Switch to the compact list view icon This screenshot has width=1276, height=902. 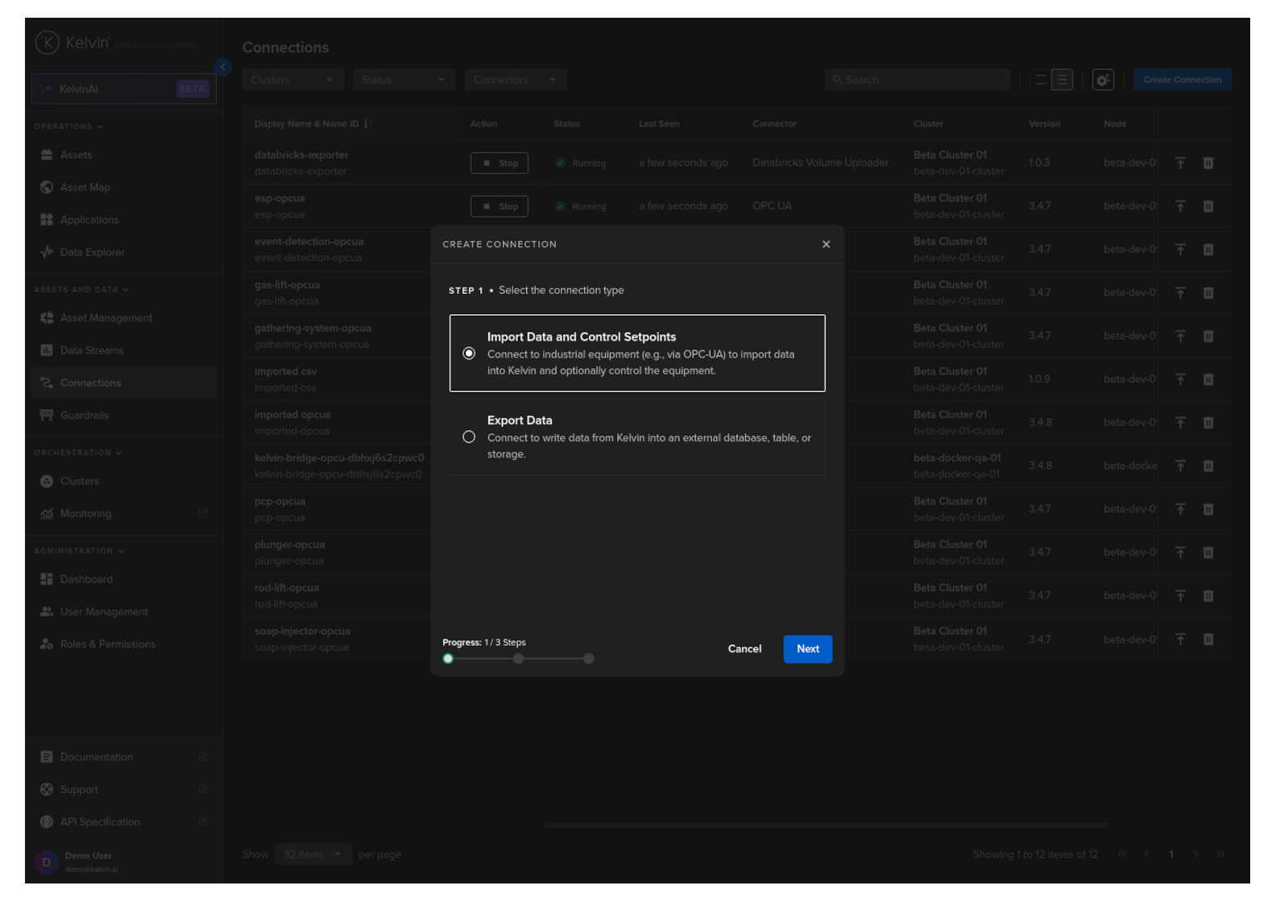click(x=1040, y=80)
